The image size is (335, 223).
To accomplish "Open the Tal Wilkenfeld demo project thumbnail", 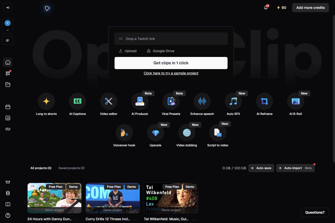I will click(x=171, y=198).
